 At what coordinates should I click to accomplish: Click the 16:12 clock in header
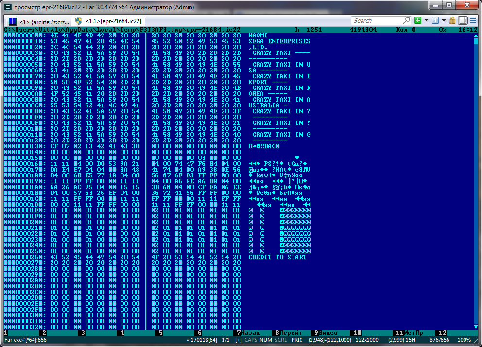click(x=468, y=30)
